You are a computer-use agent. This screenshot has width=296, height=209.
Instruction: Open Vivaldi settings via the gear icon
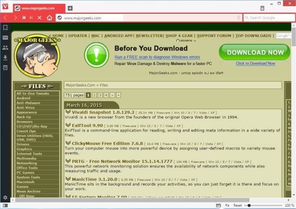coord(5,197)
